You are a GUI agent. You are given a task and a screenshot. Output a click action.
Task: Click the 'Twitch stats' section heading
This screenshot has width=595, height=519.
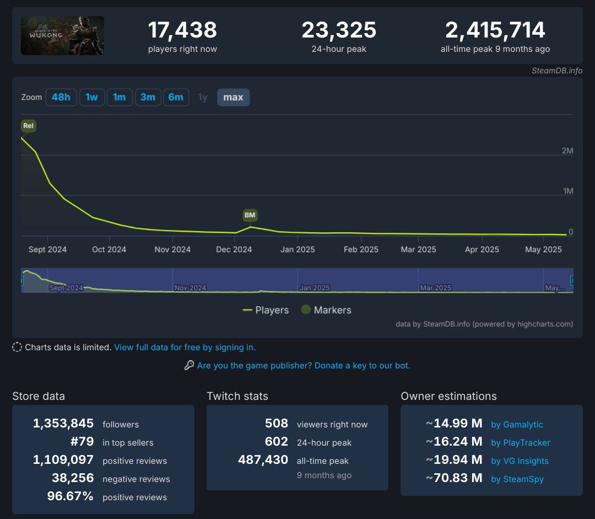[237, 396]
